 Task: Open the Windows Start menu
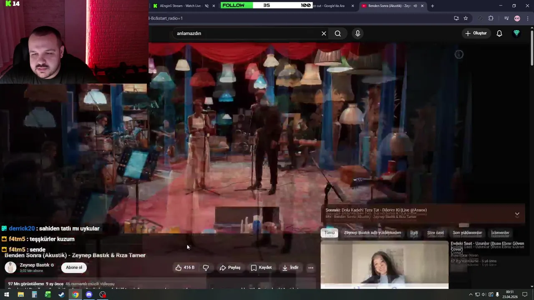[6, 295]
